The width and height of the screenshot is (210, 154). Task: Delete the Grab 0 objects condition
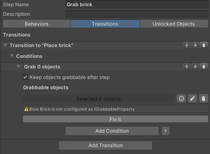(x=204, y=67)
